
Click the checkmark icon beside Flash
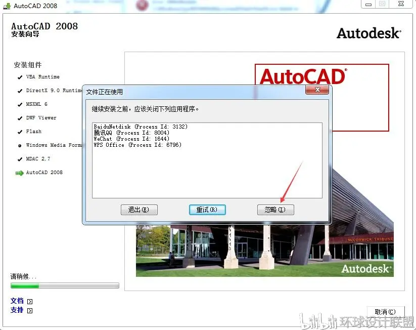click(x=20, y=132)
